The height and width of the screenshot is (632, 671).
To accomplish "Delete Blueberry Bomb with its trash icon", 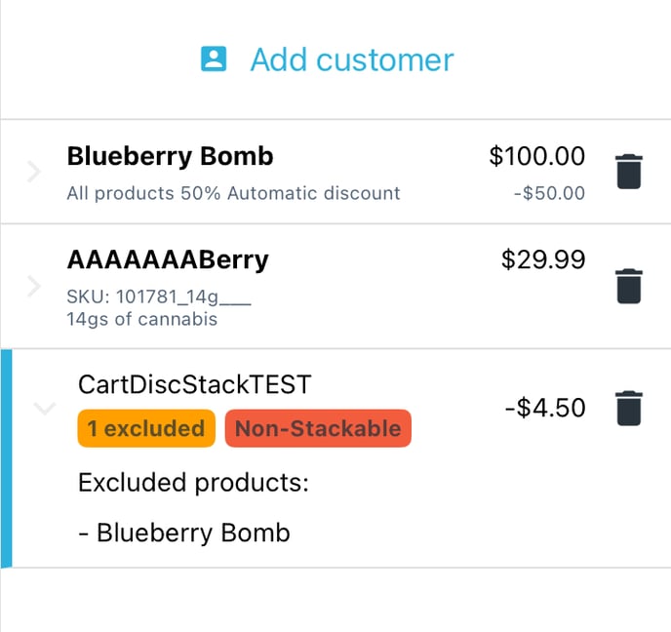I will tap(629, 173).
